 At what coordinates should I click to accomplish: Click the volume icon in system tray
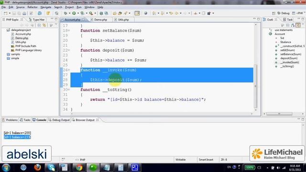tap(278, 168)
